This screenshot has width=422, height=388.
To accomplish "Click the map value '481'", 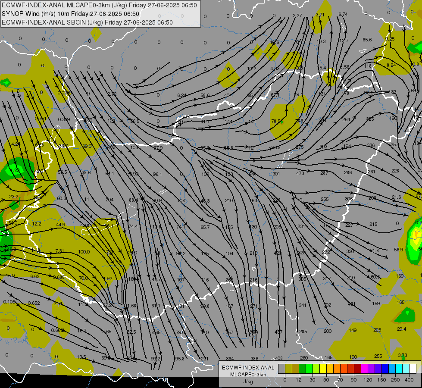I will click(351, 304).
